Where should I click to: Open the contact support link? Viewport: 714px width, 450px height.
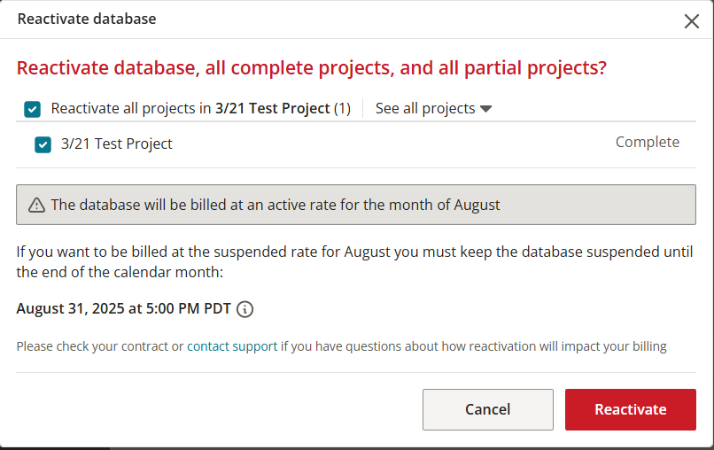point(232,346)
